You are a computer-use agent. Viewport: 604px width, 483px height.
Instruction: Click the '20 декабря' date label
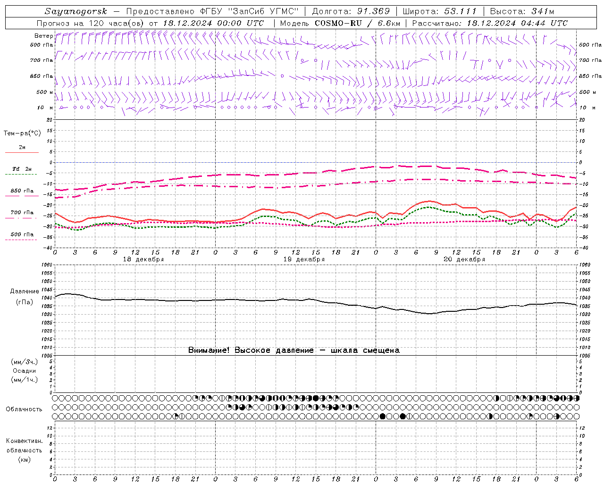[x=464, y=259]
